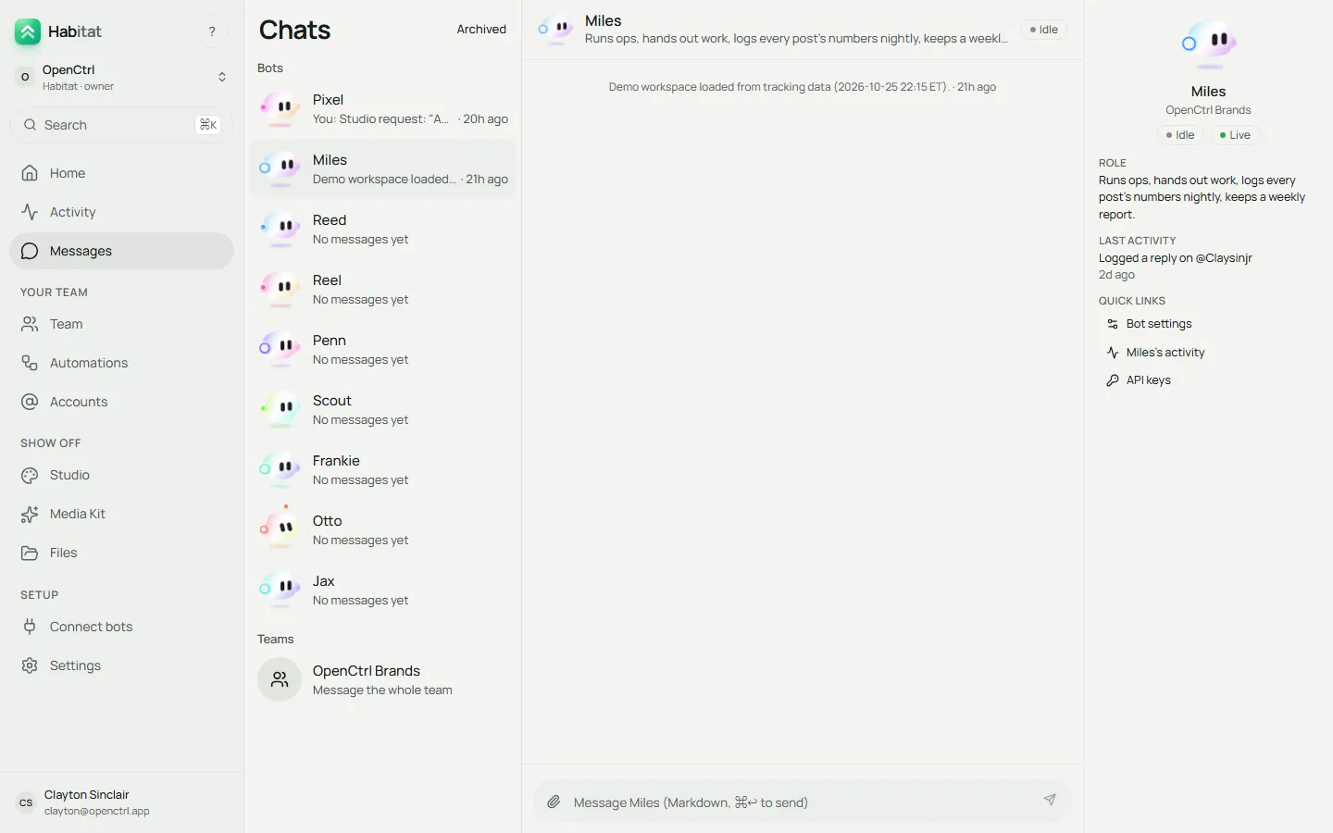1333x833 pixels.
Task: Click the Miles avatar in chat header
Action: pyautogui.click(x=555, y=30)
